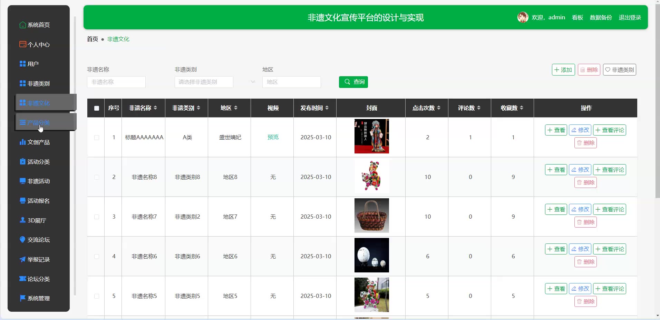This screenshot has width=660, height=320.
Task: Check the box for row 标题AAAAAAA
Action: [x=97, y=138]
